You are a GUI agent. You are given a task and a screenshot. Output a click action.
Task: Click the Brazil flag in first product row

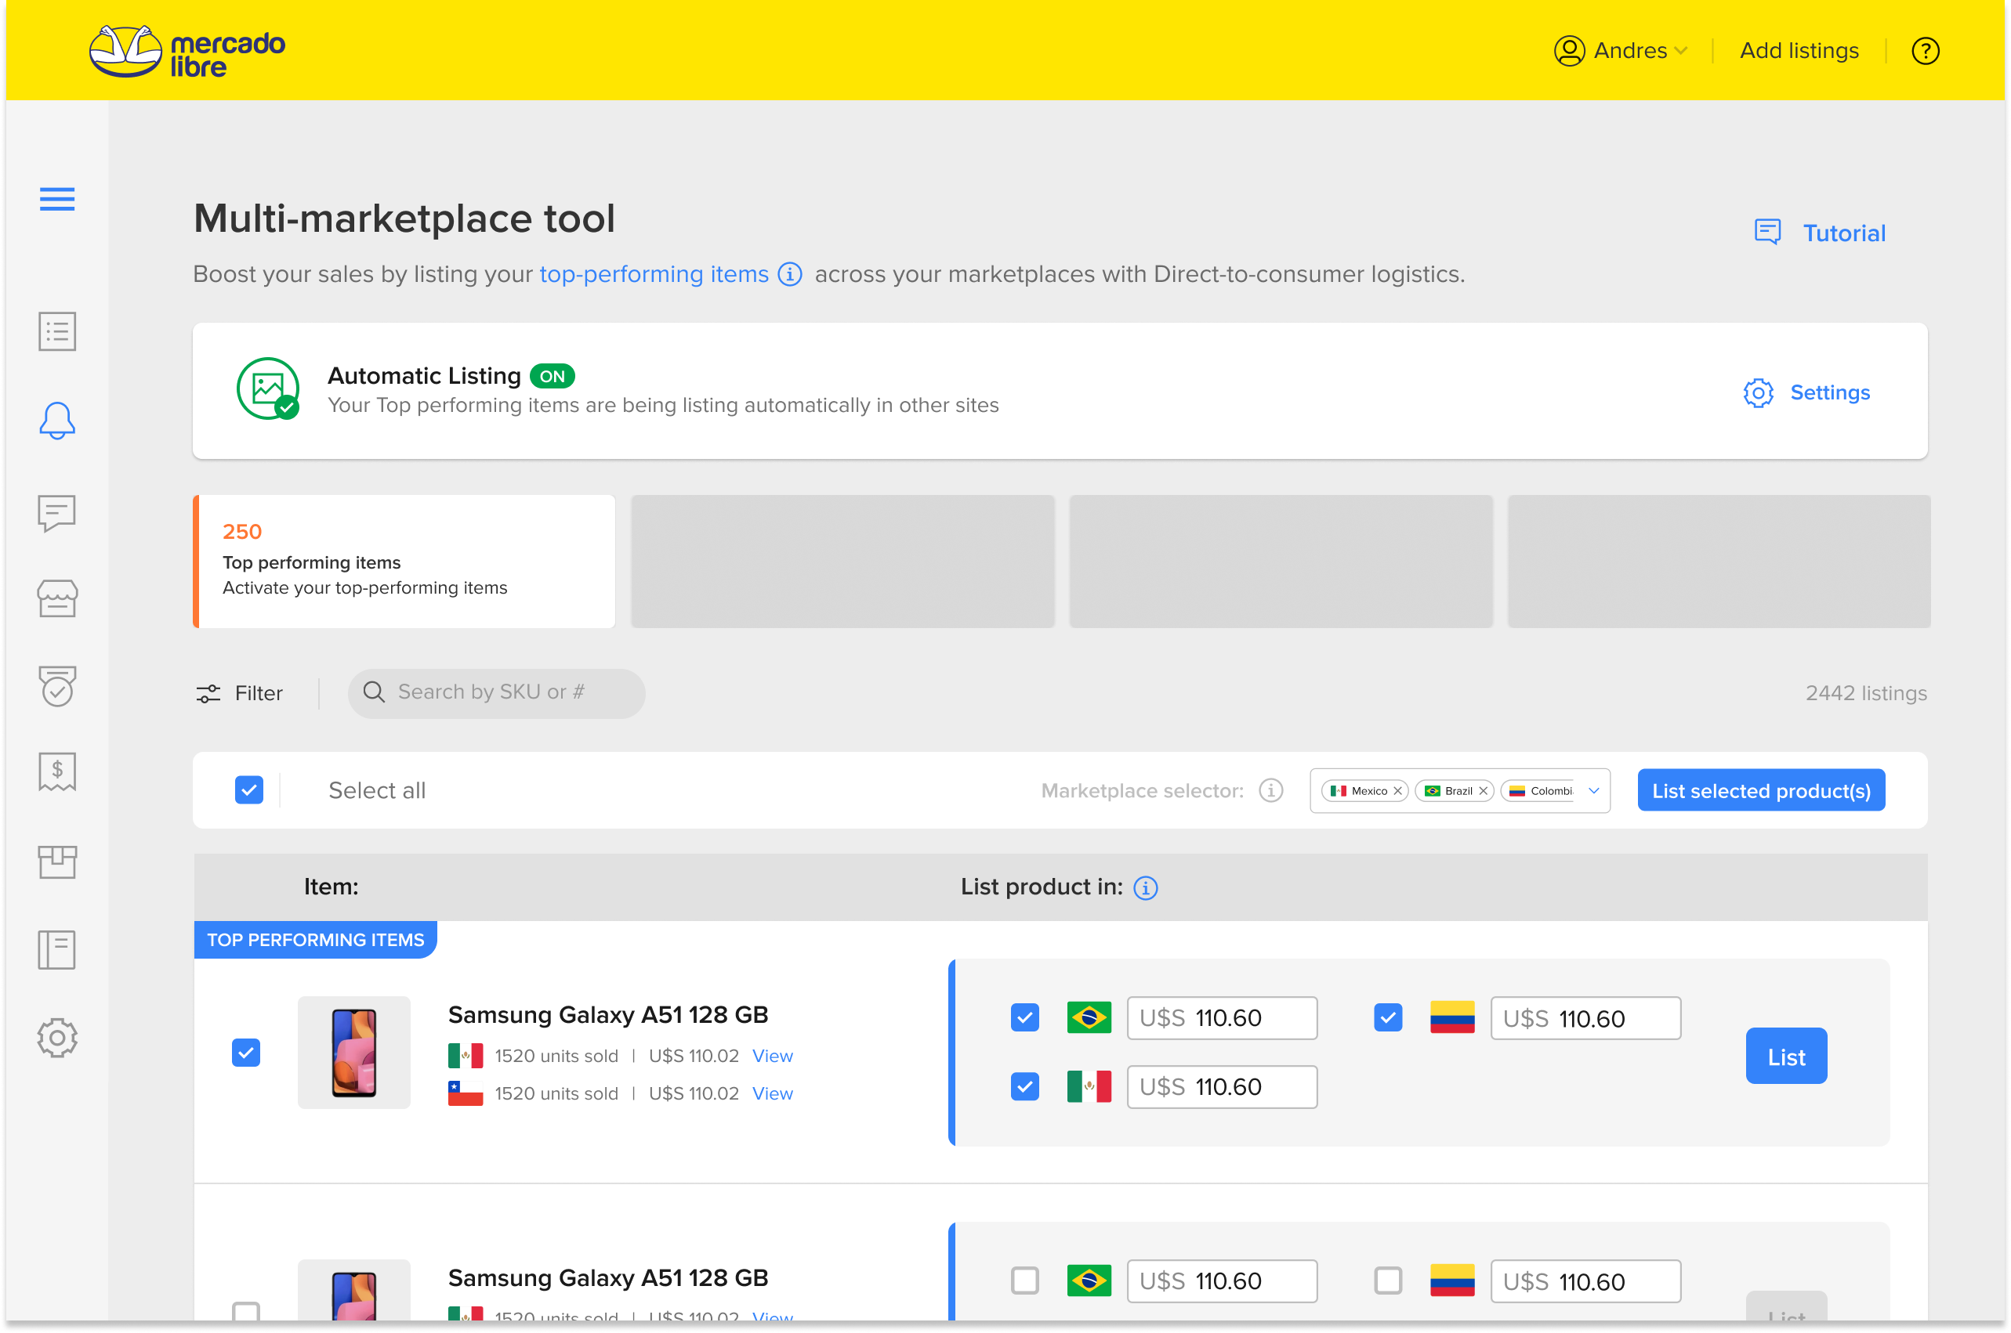(x=1089, y=1018)
